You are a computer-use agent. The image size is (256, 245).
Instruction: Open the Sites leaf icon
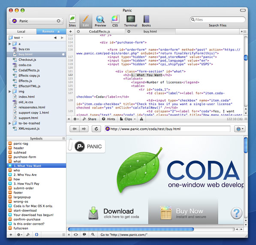72,21
